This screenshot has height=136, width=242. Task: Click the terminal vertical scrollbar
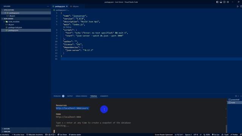pyautogui.click(x=226, y=129)
